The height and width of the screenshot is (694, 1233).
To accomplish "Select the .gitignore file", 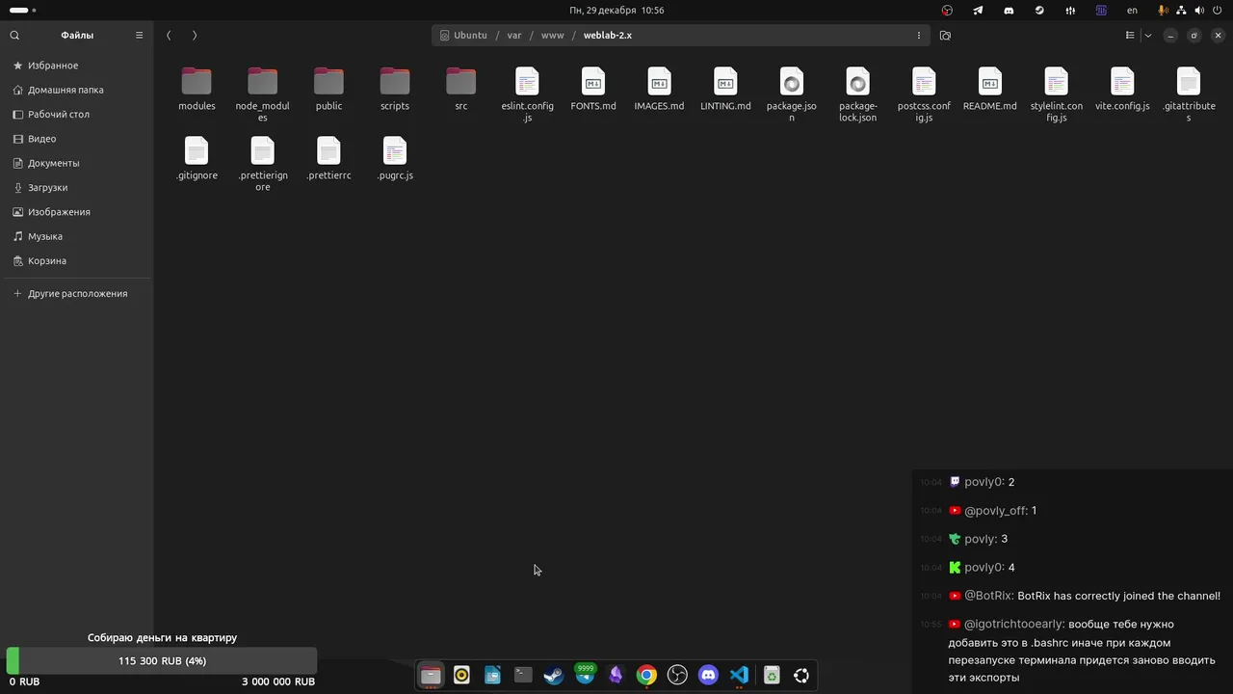I will (197, 159).
